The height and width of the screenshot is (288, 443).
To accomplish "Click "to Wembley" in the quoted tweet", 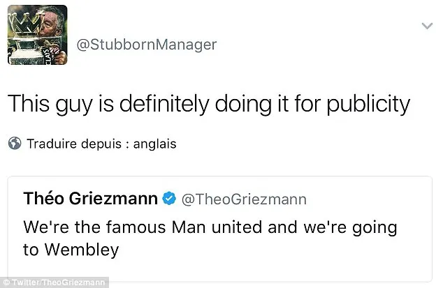I will coord(61,248).
